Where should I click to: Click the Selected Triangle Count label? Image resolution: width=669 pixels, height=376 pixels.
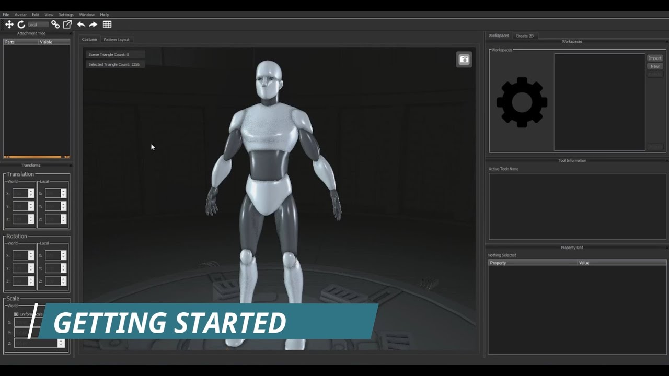point(114,64)
